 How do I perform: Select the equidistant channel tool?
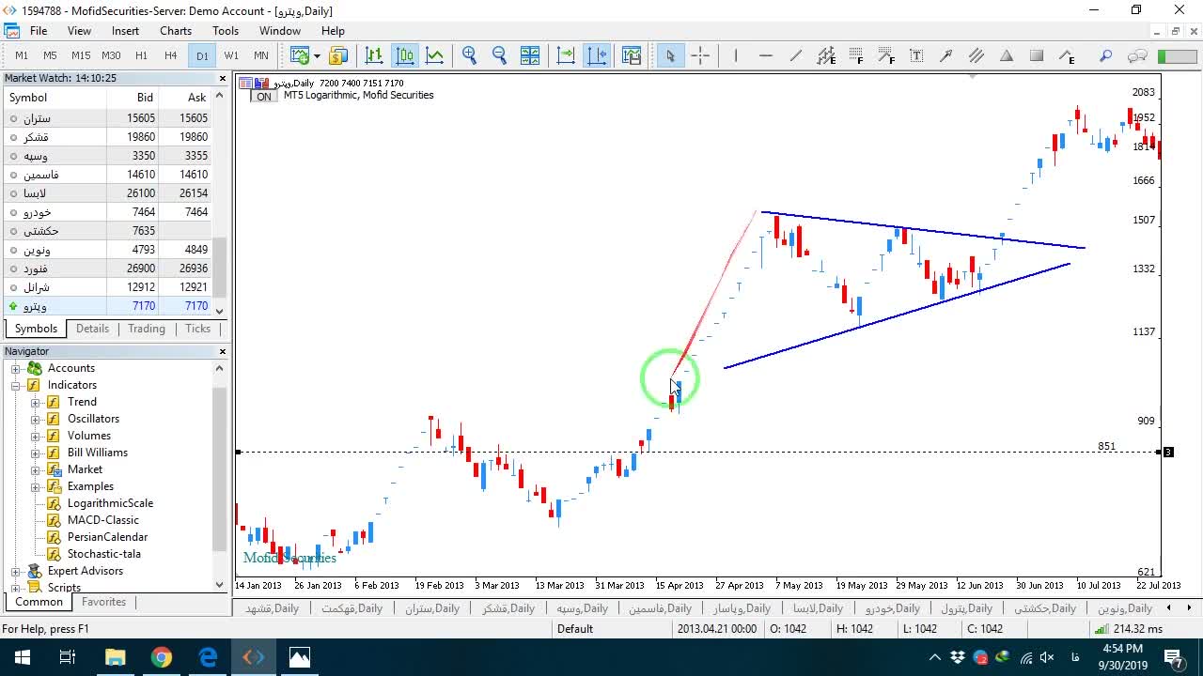click(826, 55)
